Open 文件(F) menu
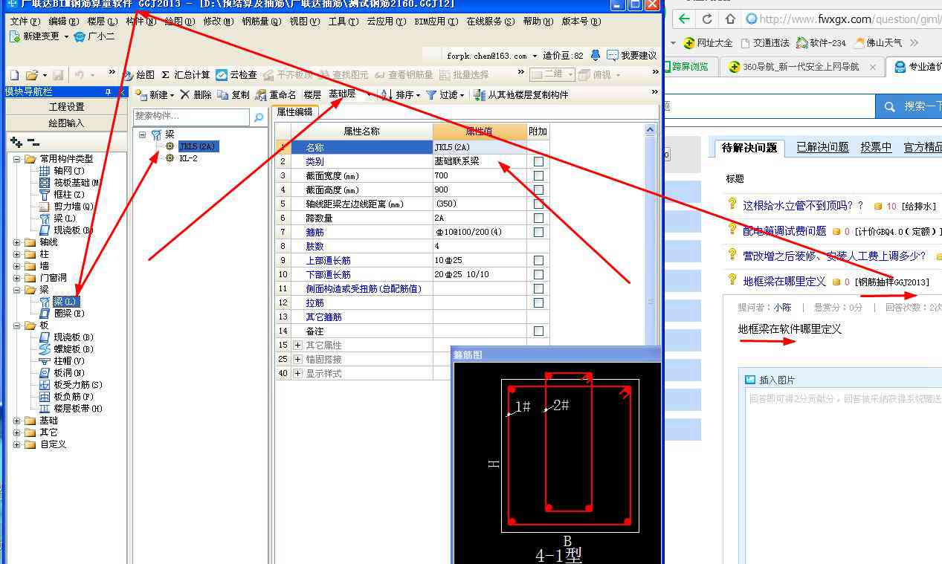 25,22
